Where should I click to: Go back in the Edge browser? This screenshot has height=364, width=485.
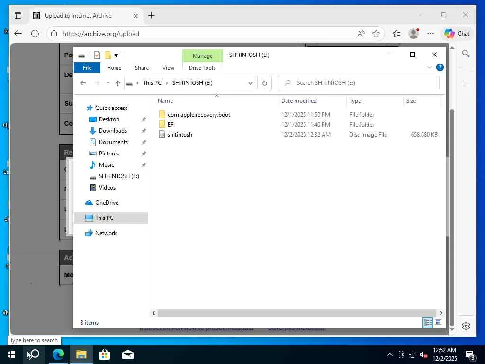pos(18,34)
